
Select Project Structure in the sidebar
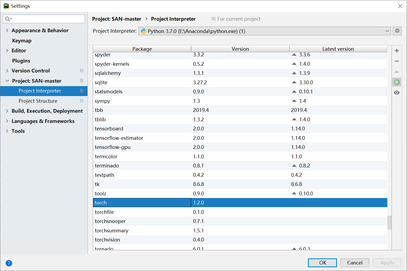pos(44,101)
